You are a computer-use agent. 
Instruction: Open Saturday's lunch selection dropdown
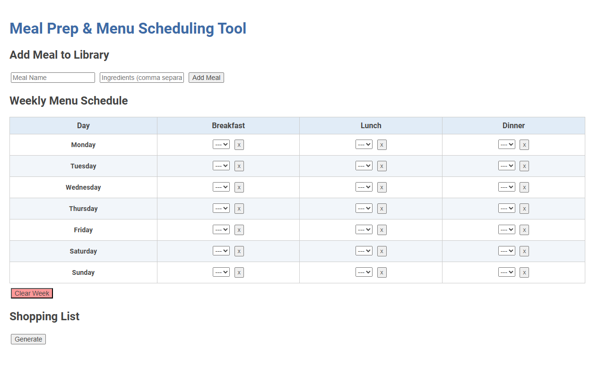pos(364,251)
